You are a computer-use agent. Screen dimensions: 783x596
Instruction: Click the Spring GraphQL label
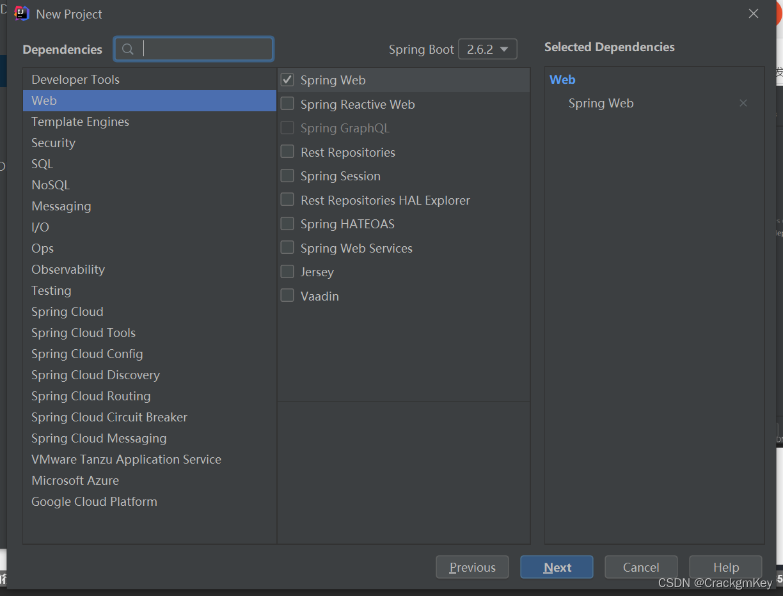345,128
